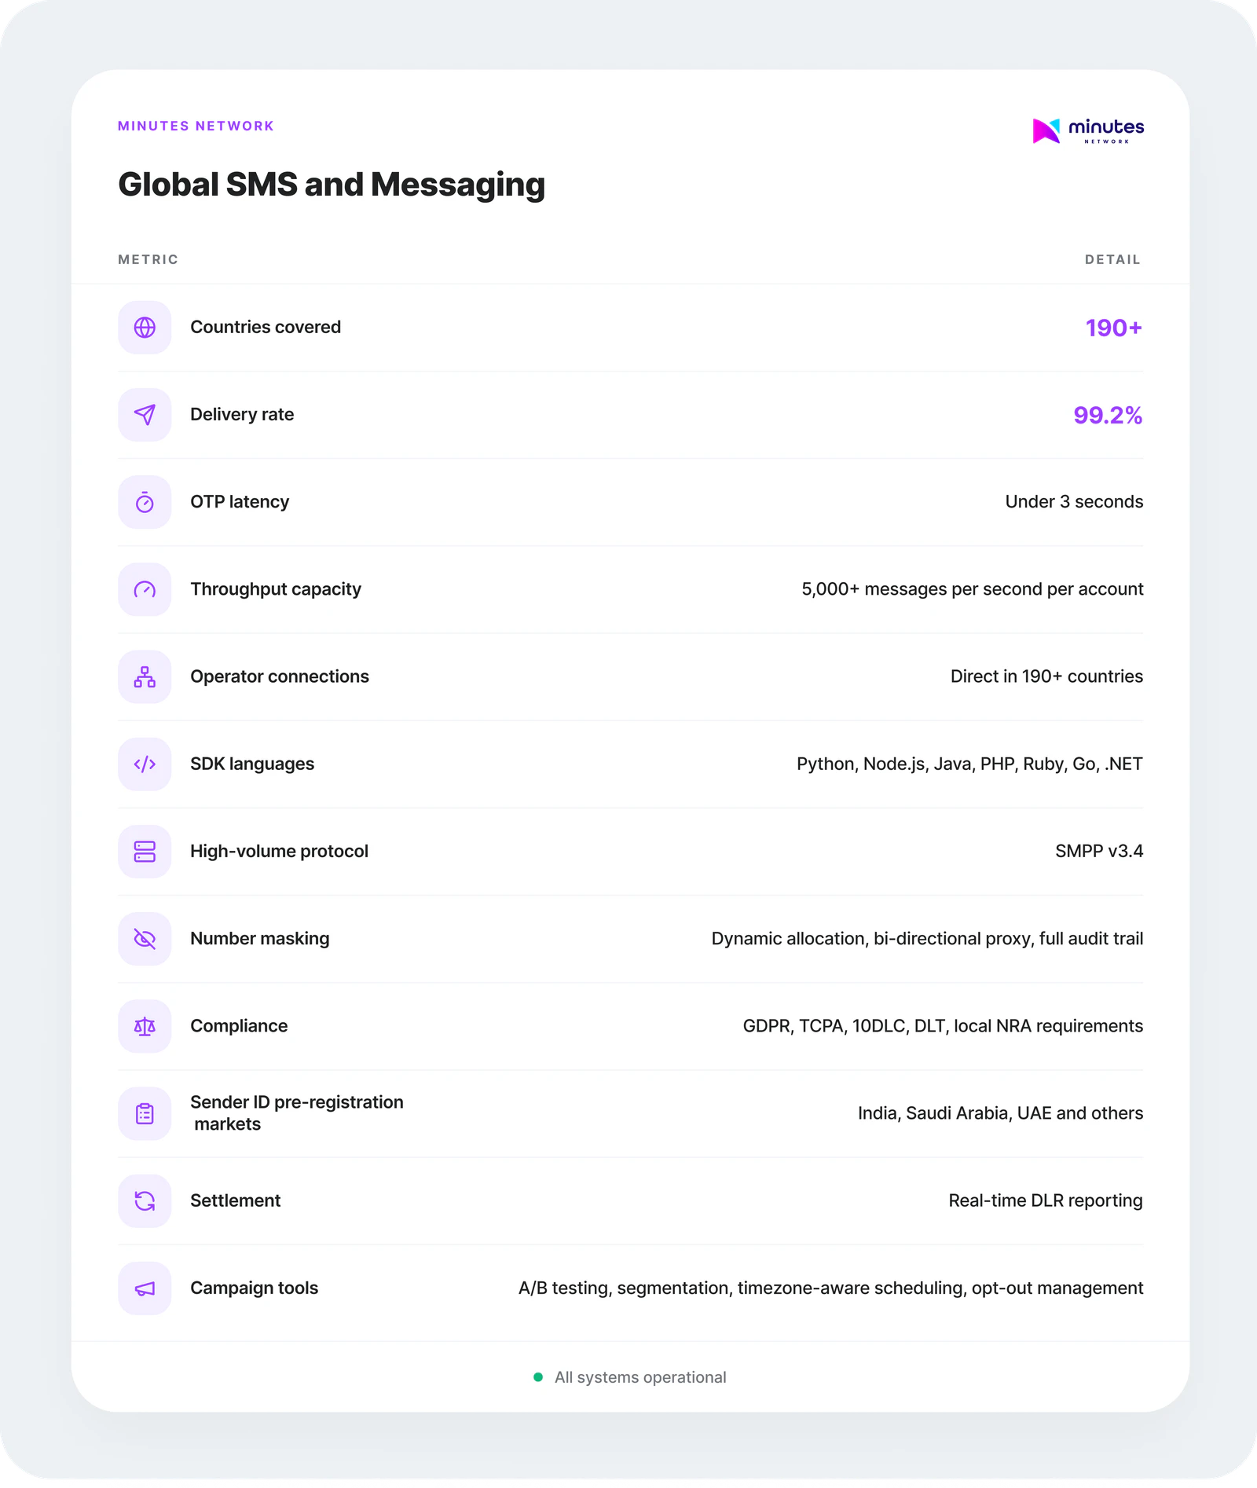Click the METRIC column header

pos(148,259)
